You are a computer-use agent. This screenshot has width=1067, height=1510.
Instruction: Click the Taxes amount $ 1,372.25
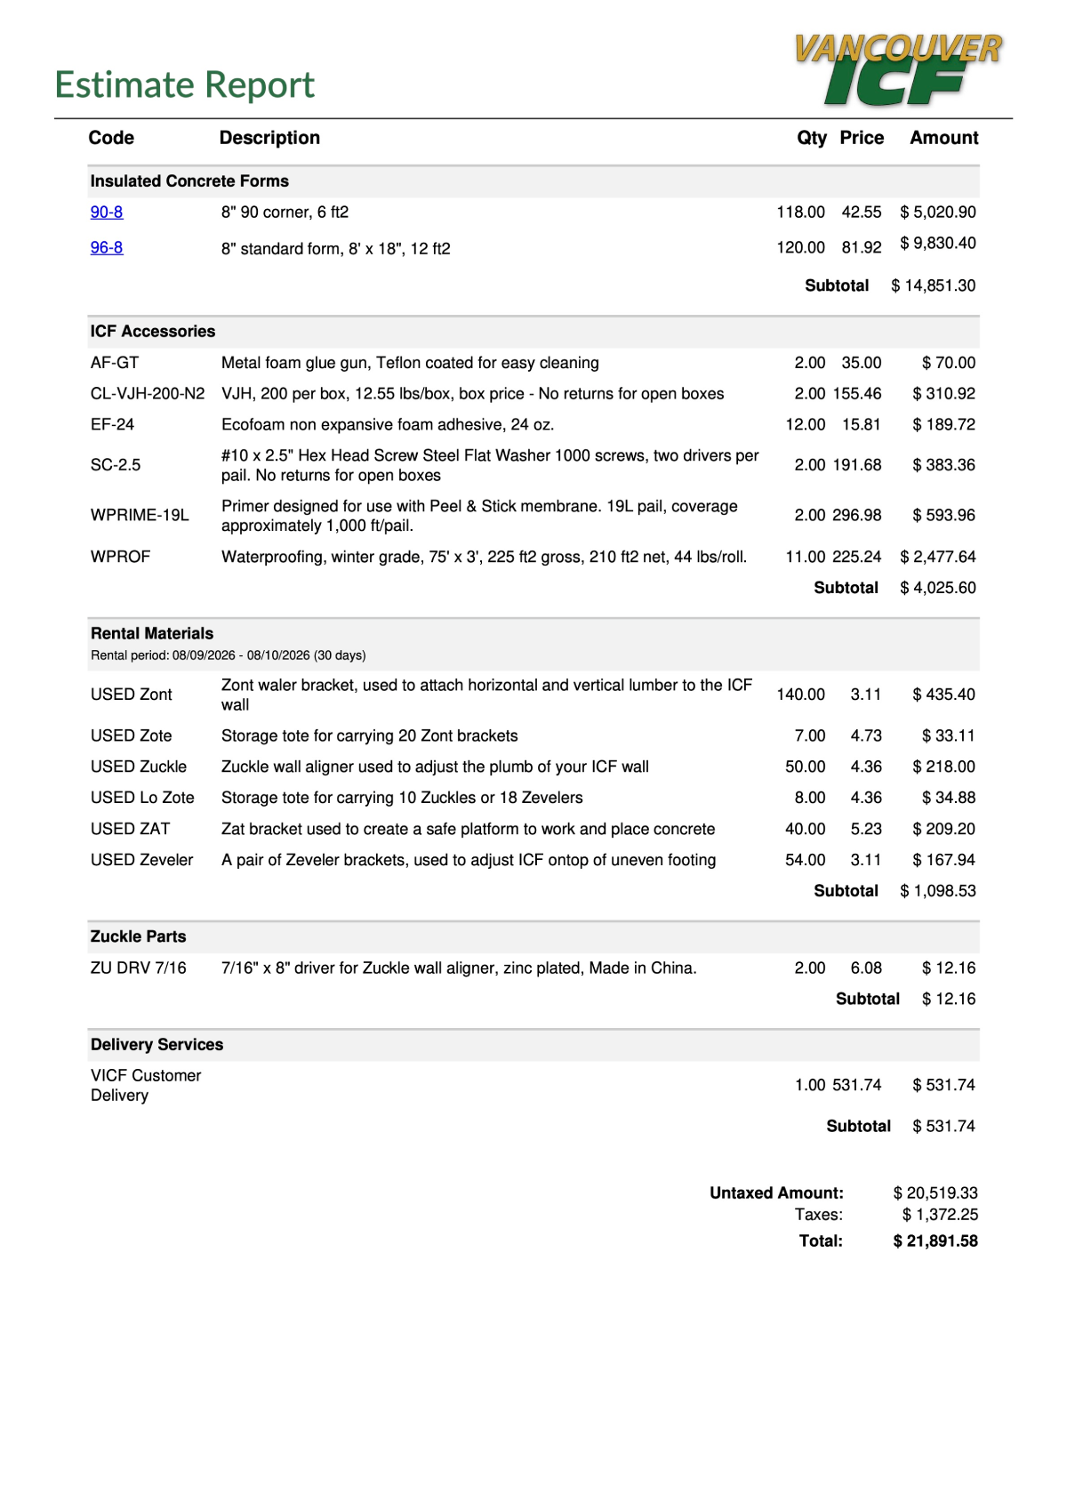pyautogui.click(x=940, y=1215)
